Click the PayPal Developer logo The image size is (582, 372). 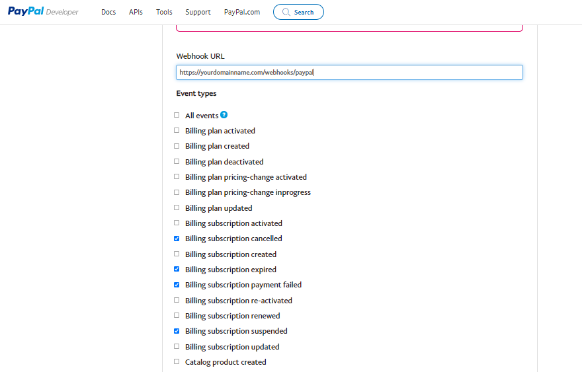[x=43, y=12]
